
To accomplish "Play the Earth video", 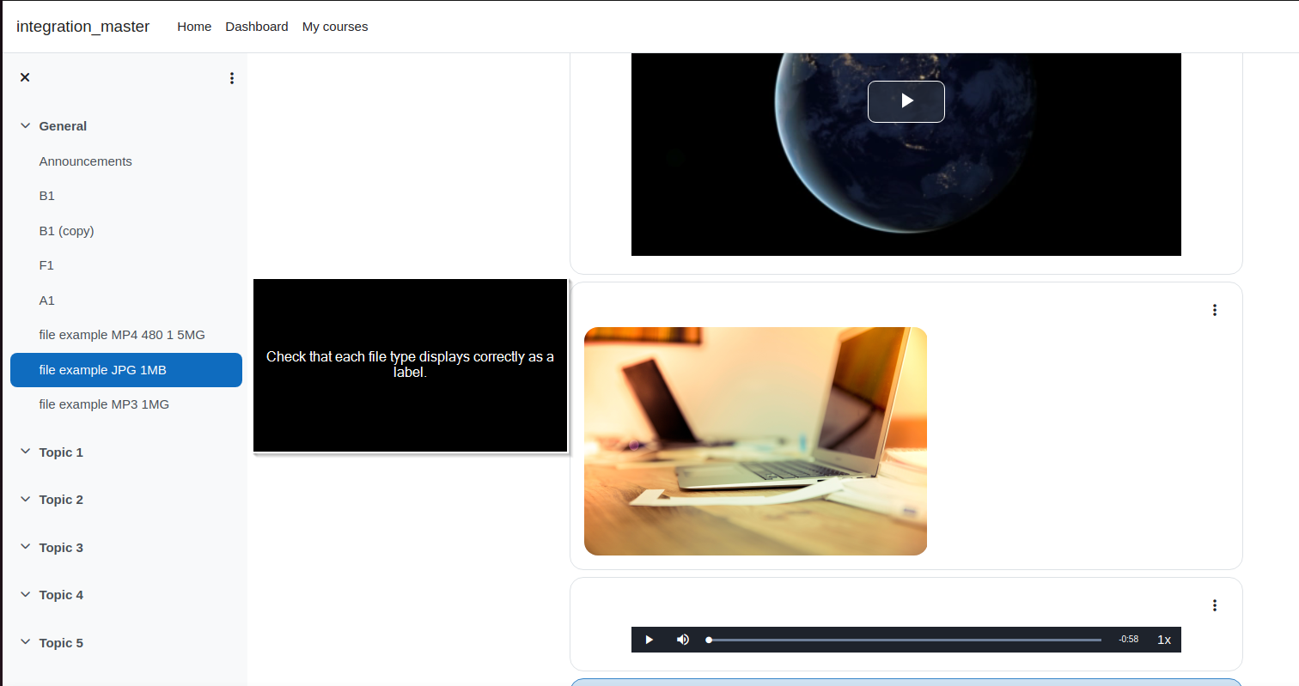I will click(906, 101).
